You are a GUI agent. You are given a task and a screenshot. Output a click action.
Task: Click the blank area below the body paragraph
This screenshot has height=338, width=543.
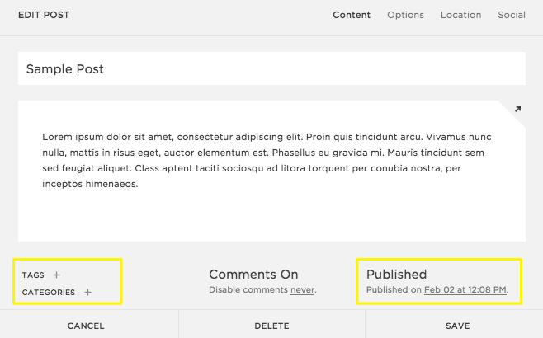point(271,216)
